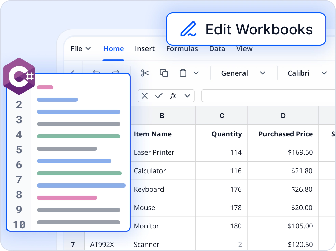The height and width of the screenshot is (251, 336).
Task: Click the pen icon in Edit Workbooks
Action: (188, 29)
